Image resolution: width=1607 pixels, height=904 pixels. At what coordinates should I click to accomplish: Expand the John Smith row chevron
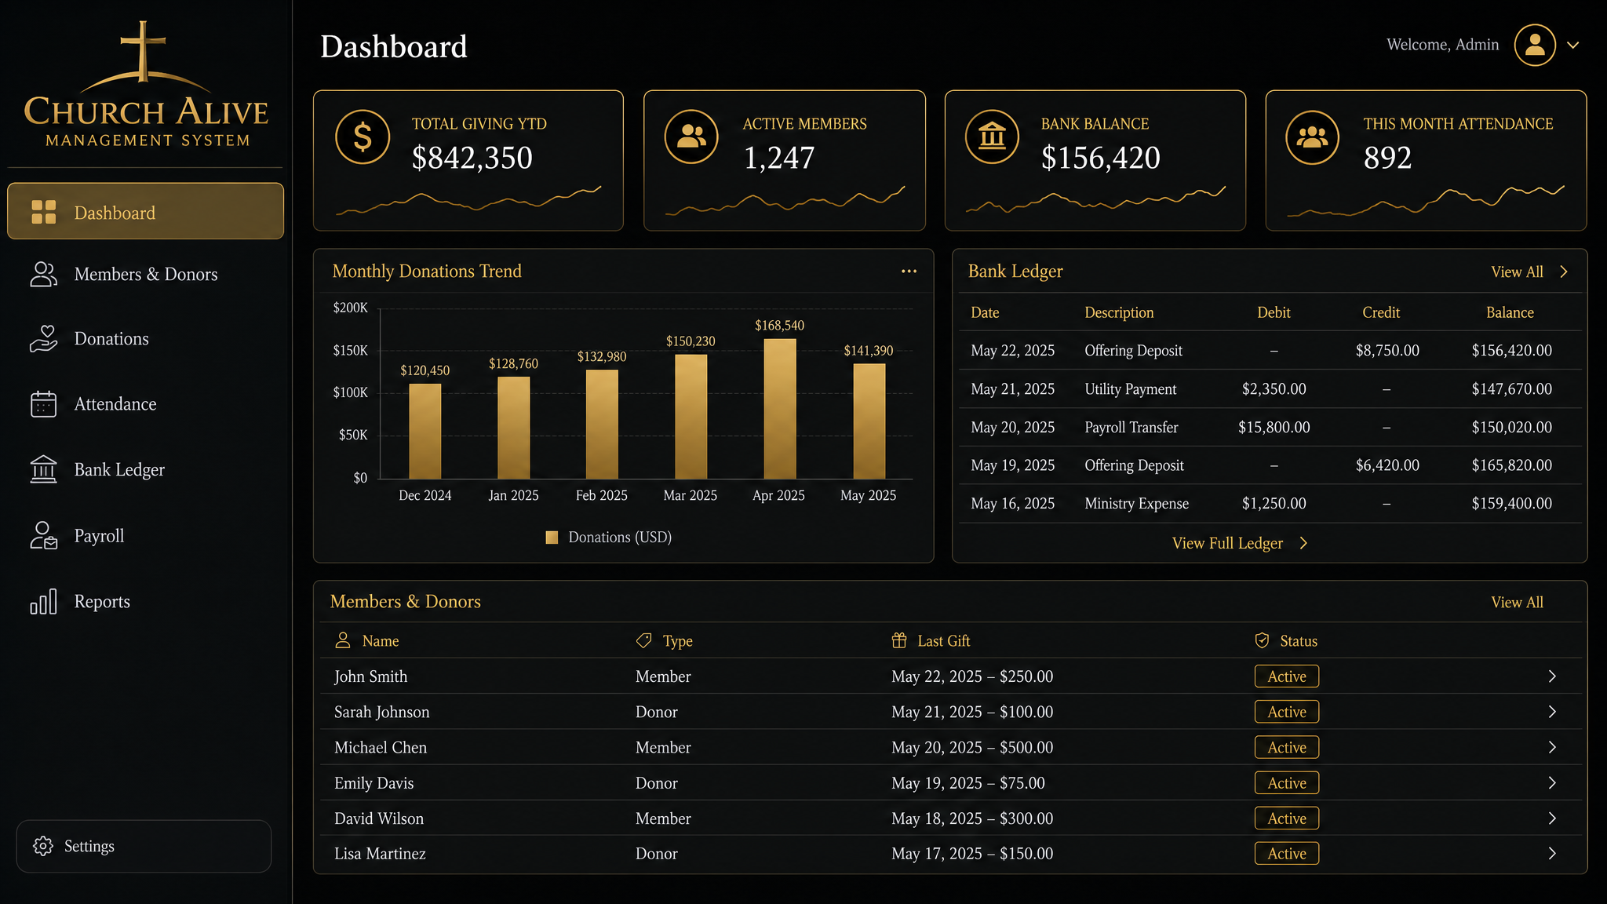pos(1552,676)
